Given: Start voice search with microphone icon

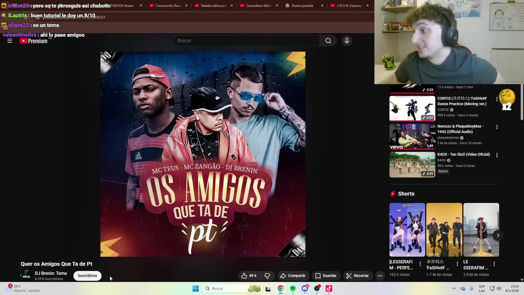Looking at the screenshot, I should pyautogui.click(x=347, y=41).
